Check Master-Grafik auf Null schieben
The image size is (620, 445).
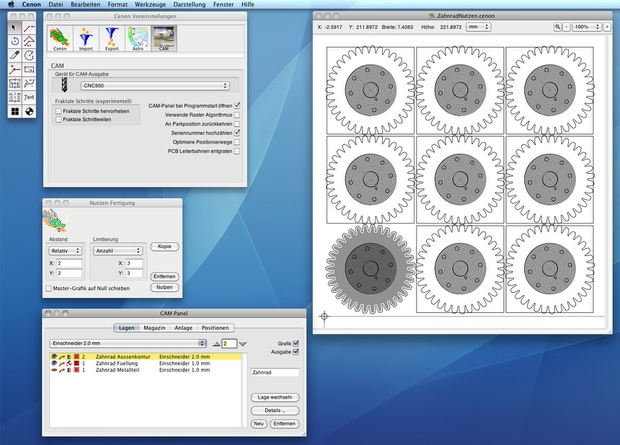click(x=48, y=288)
